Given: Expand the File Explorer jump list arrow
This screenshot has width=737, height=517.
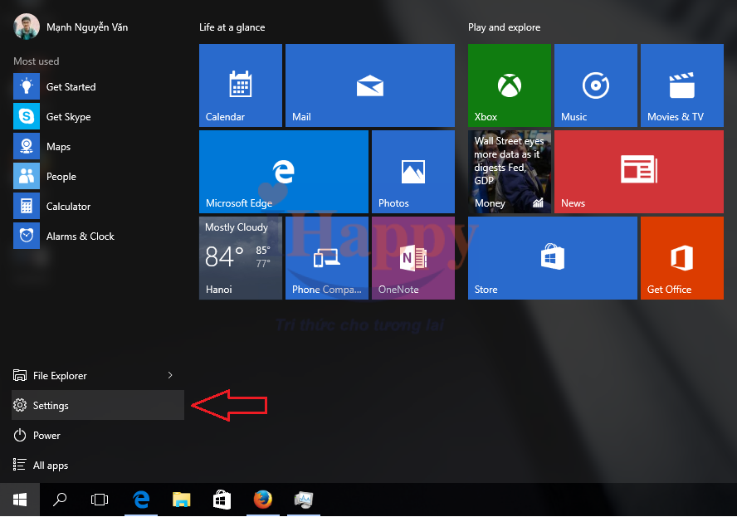Looking at the screenshot, I should (170, 375).
